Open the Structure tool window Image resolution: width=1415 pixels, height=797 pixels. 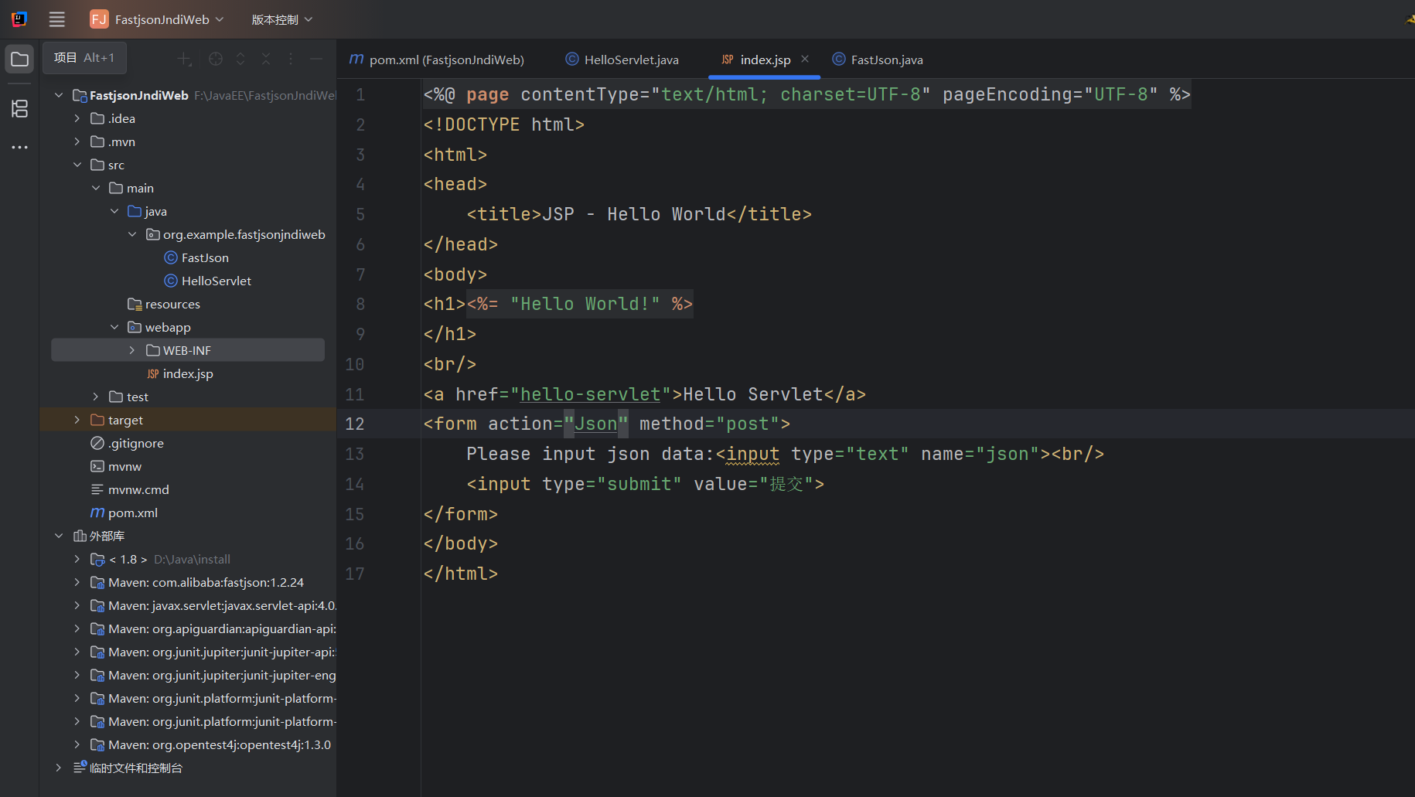pos(19,109)
